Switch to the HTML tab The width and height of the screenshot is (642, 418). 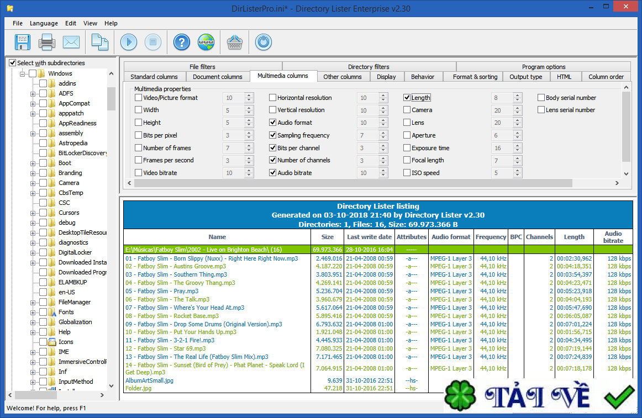(565, 77)
